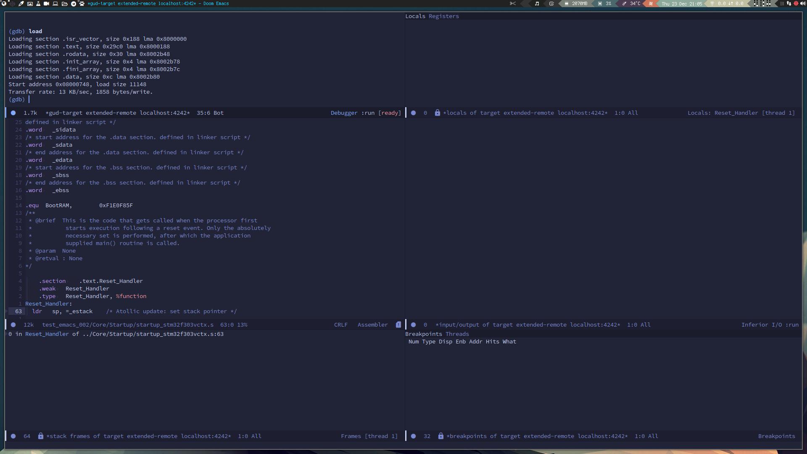This screenshot has width=807, height=454.
Task: Select the laptop workspace icon
Action: [x=55, y=3]
